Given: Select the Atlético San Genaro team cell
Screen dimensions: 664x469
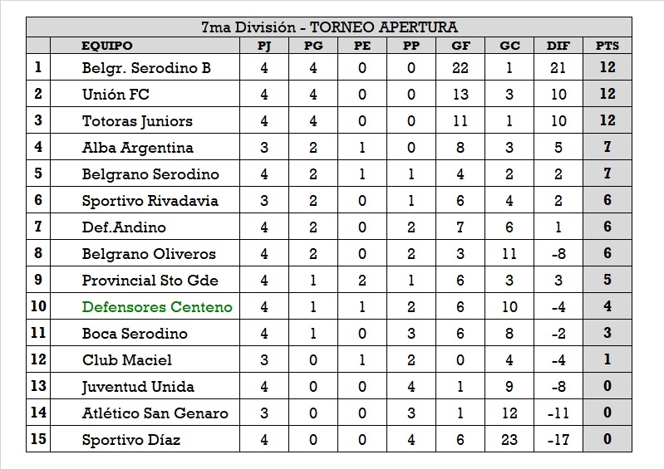Looking at the screenshot, I should coord(155,413).
